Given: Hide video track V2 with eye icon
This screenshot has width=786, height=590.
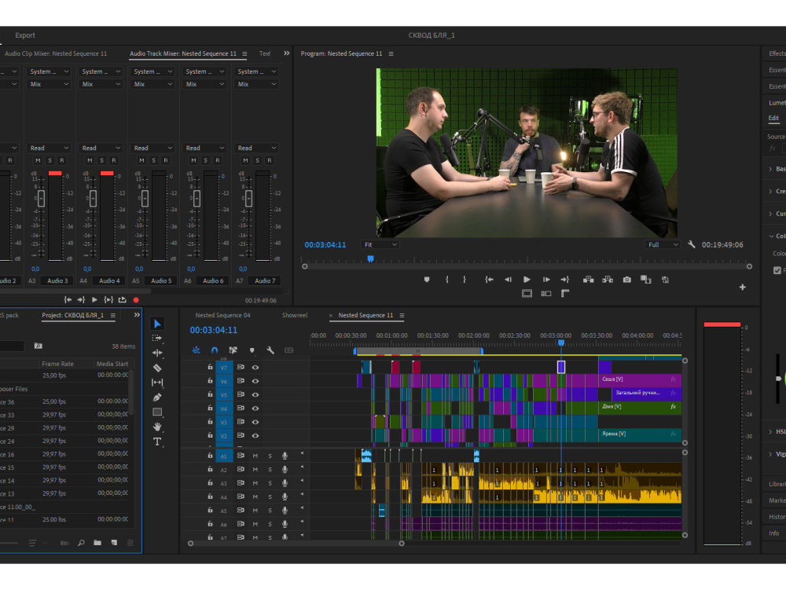Looking at the screenshot, I should [255, 436].
